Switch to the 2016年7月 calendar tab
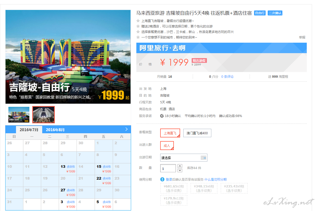Viewport: 317px width, 211px height. tap(29, 130)
